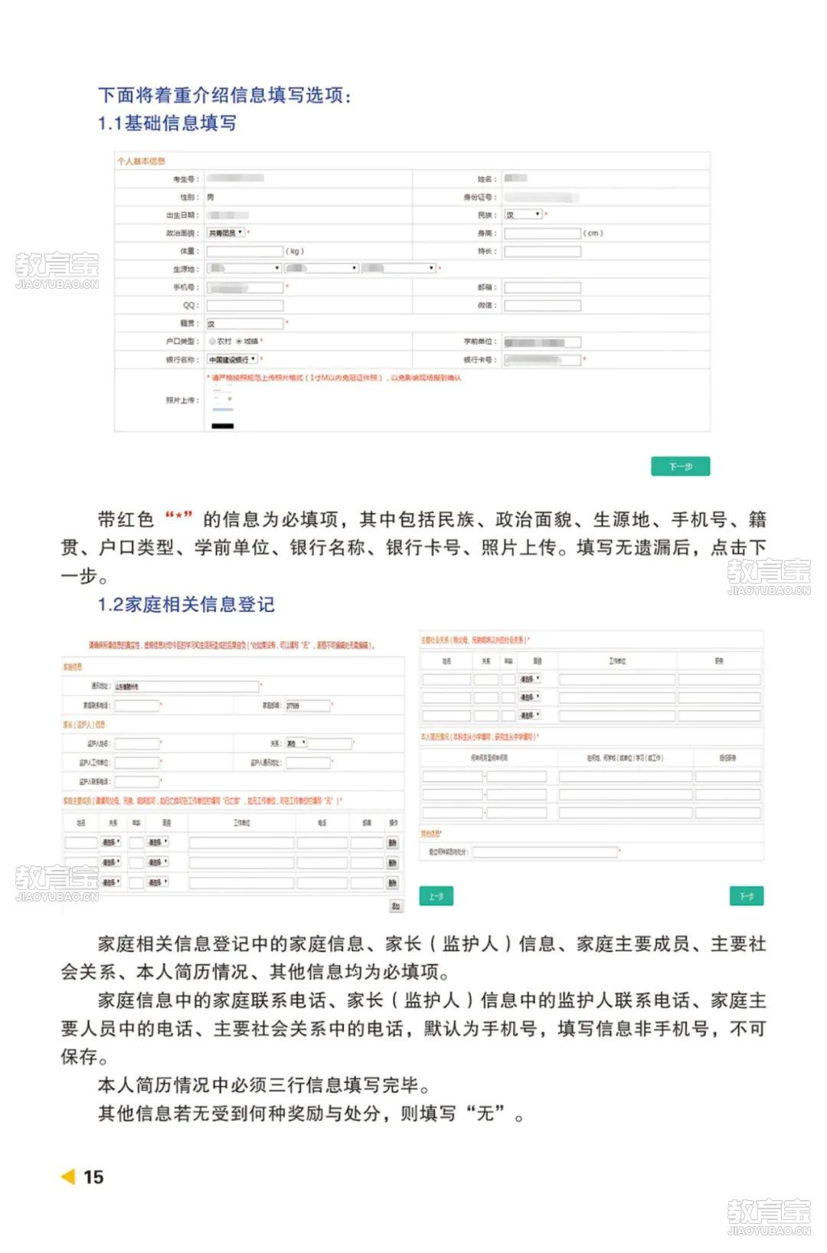This screenshot has width=827, height=1253.
Task: Click the 监护人联系电话 input field
Action: click(136, 782)
